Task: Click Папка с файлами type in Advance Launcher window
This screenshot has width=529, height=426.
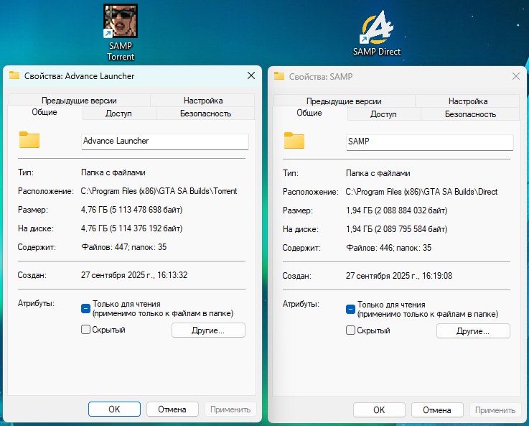Action: [x=113, y=172]
